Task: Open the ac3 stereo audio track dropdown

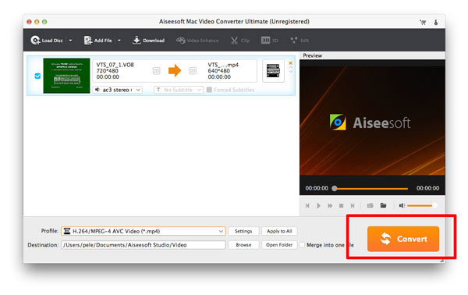Action: (118, 90)
